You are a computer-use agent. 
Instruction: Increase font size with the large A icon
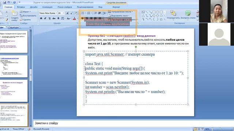click(67, 13)
